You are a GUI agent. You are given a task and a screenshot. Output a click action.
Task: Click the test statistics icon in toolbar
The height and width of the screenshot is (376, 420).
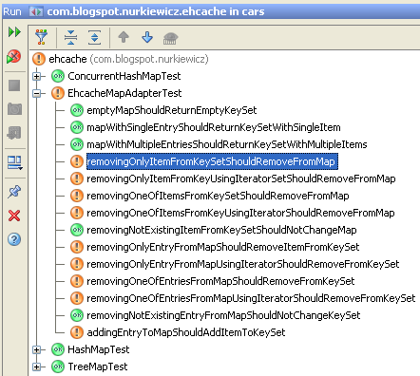point(170,38)
